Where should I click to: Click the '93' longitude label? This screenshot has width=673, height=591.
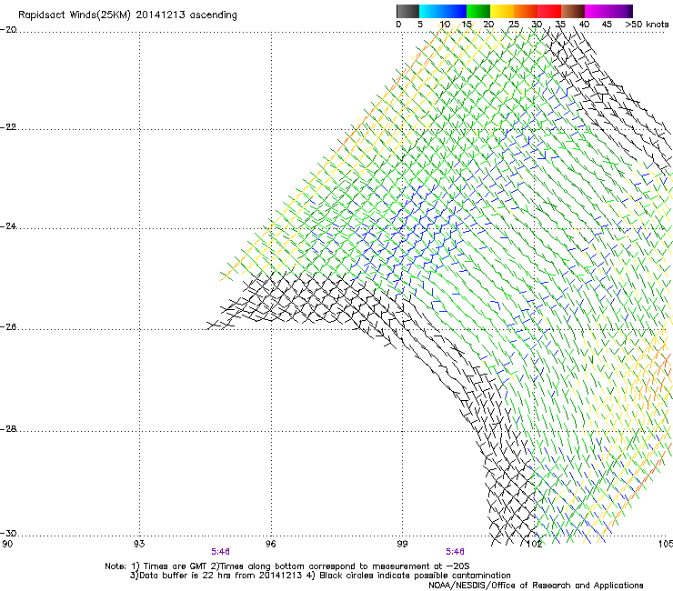[139, 544]
